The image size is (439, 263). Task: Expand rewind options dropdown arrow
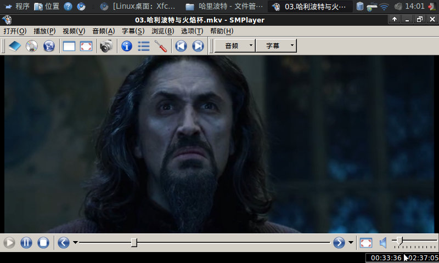point(75,242)
